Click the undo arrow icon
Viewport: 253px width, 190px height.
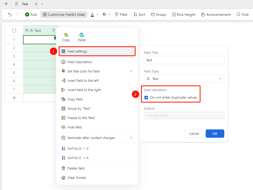click(x=10, y=14)
